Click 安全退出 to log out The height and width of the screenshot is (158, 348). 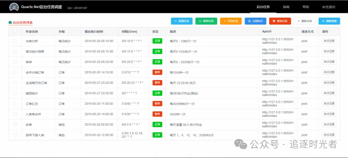tap(328, 7)
